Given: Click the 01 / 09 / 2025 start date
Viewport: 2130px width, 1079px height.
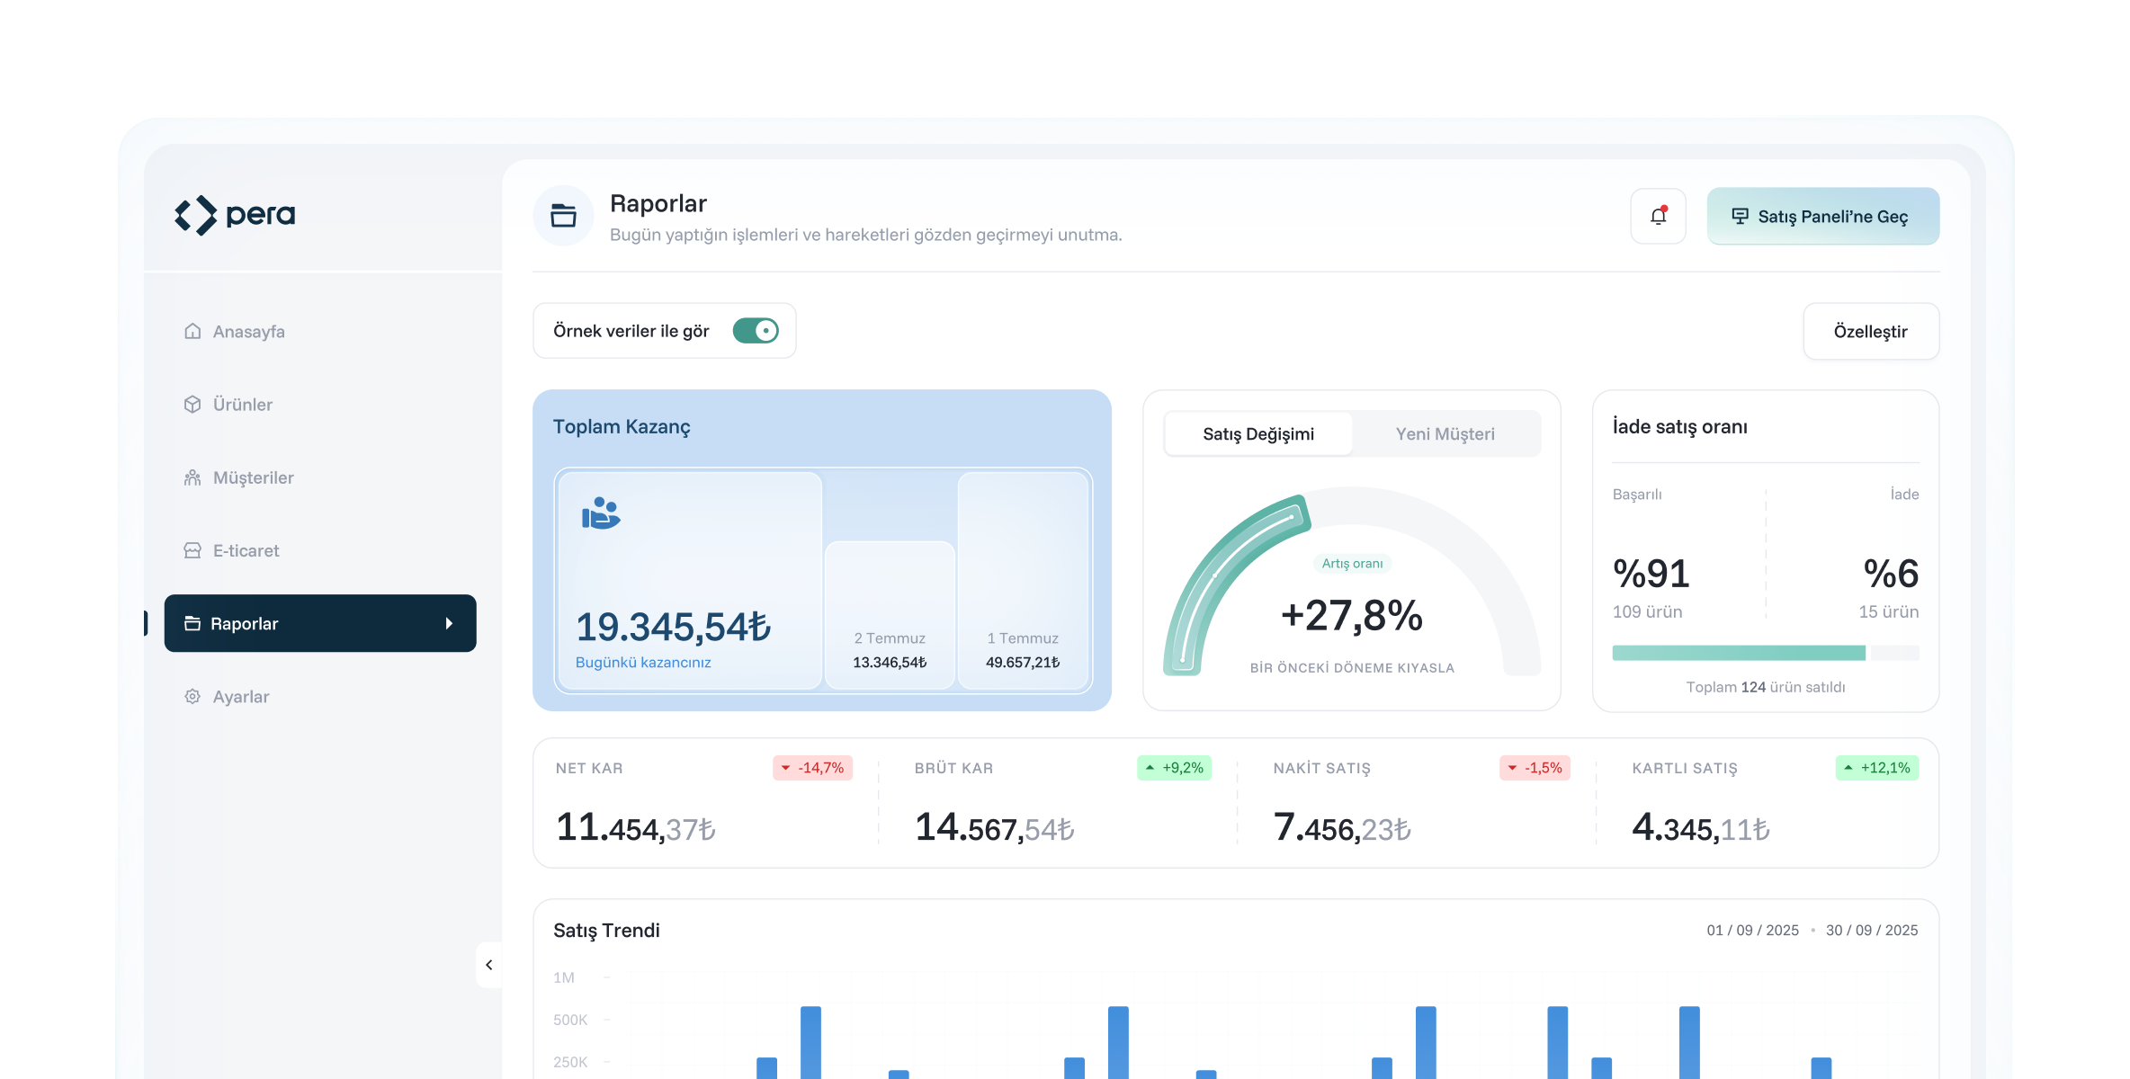Looking at the screenshot, I should 1752,931.
